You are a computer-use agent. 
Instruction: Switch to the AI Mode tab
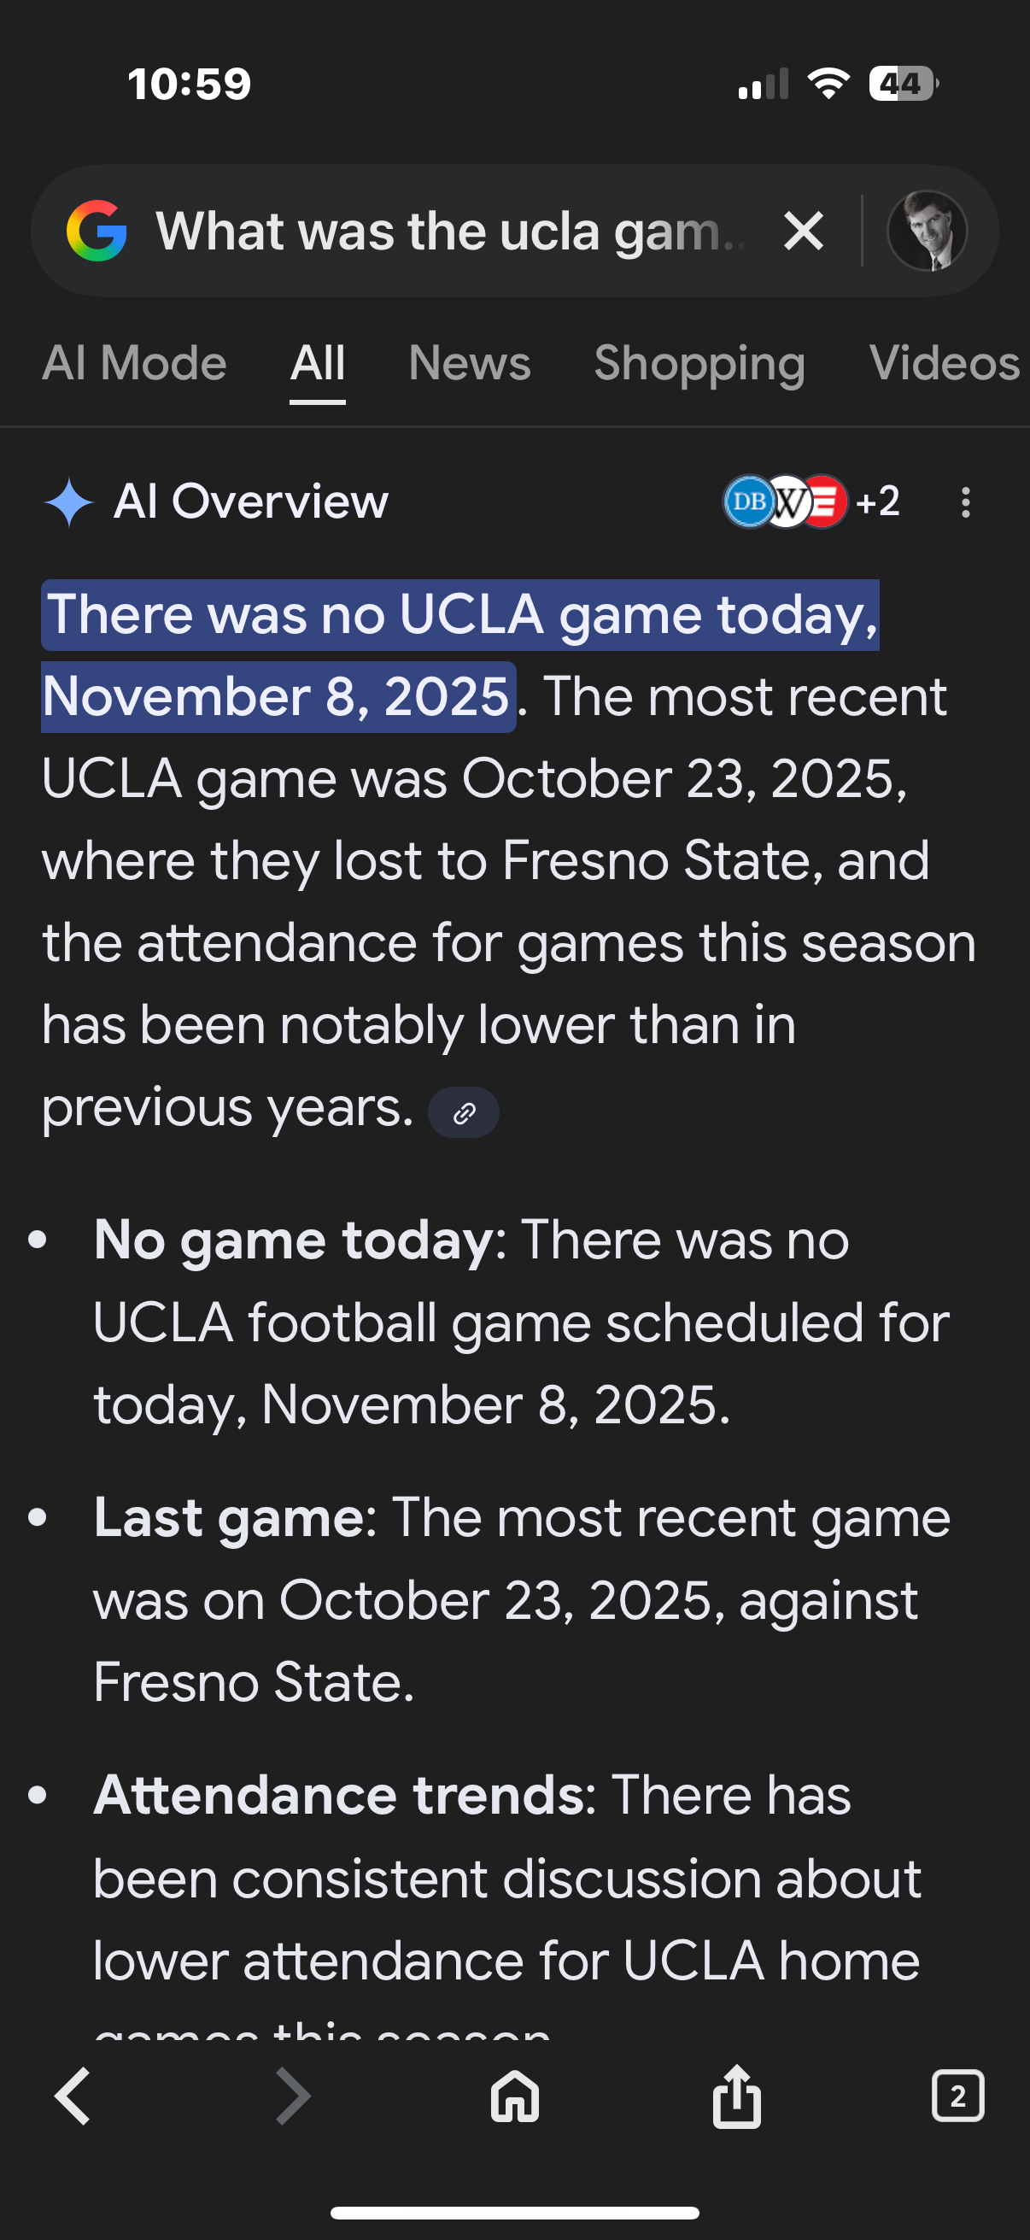coord(134,363)
